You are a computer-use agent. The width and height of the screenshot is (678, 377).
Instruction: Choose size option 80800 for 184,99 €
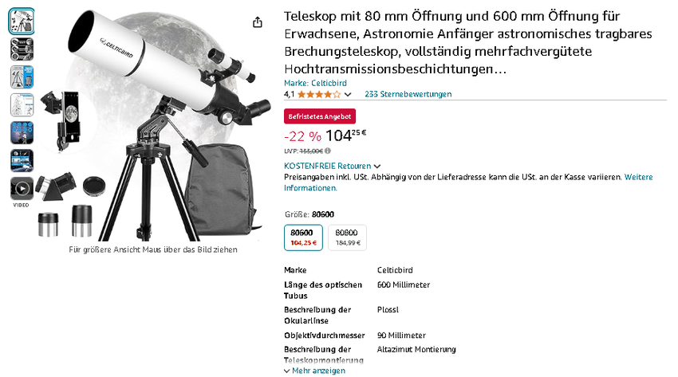pyautogui.click(x=347, y=238)
